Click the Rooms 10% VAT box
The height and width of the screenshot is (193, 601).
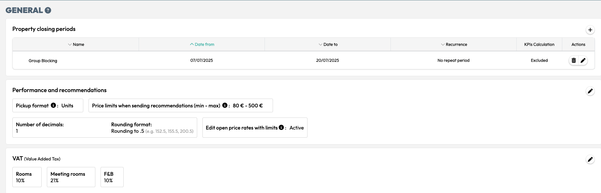coord(27,177)
